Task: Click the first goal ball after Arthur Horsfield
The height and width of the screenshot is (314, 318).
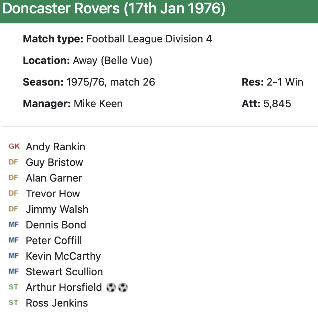Action: point(111,287)
